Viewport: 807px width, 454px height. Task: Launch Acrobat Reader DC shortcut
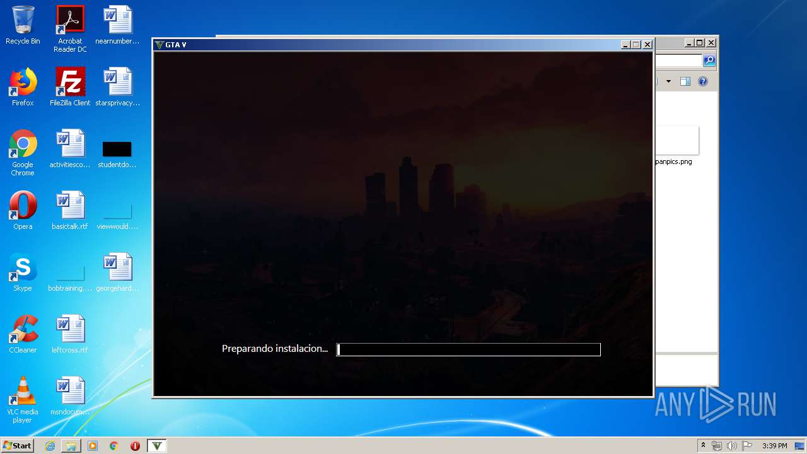pos(70,29)
